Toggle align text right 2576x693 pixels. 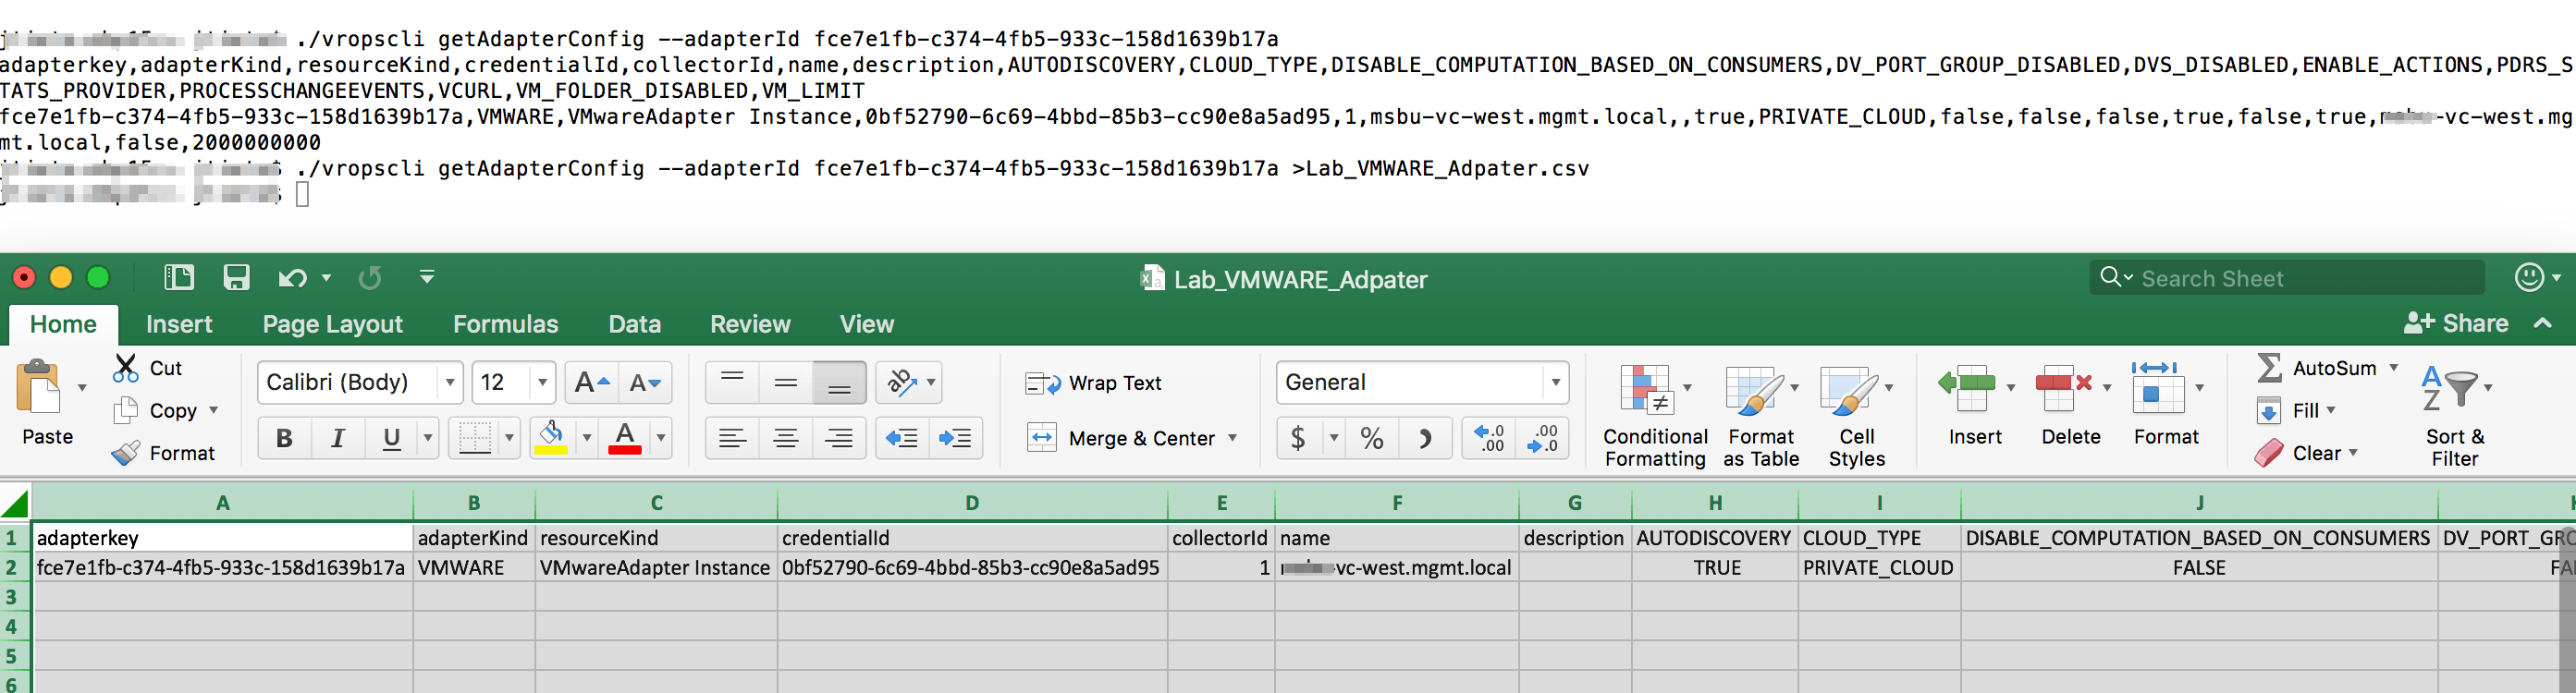839,438
